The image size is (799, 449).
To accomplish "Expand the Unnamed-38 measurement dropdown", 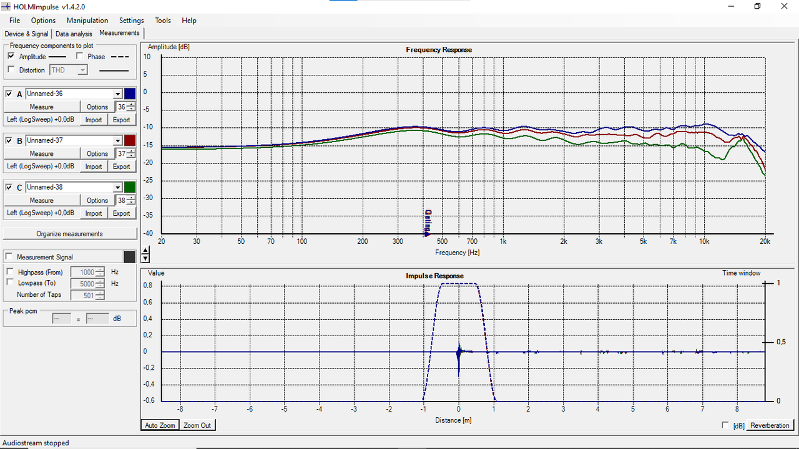I will (x=117, y=187).
